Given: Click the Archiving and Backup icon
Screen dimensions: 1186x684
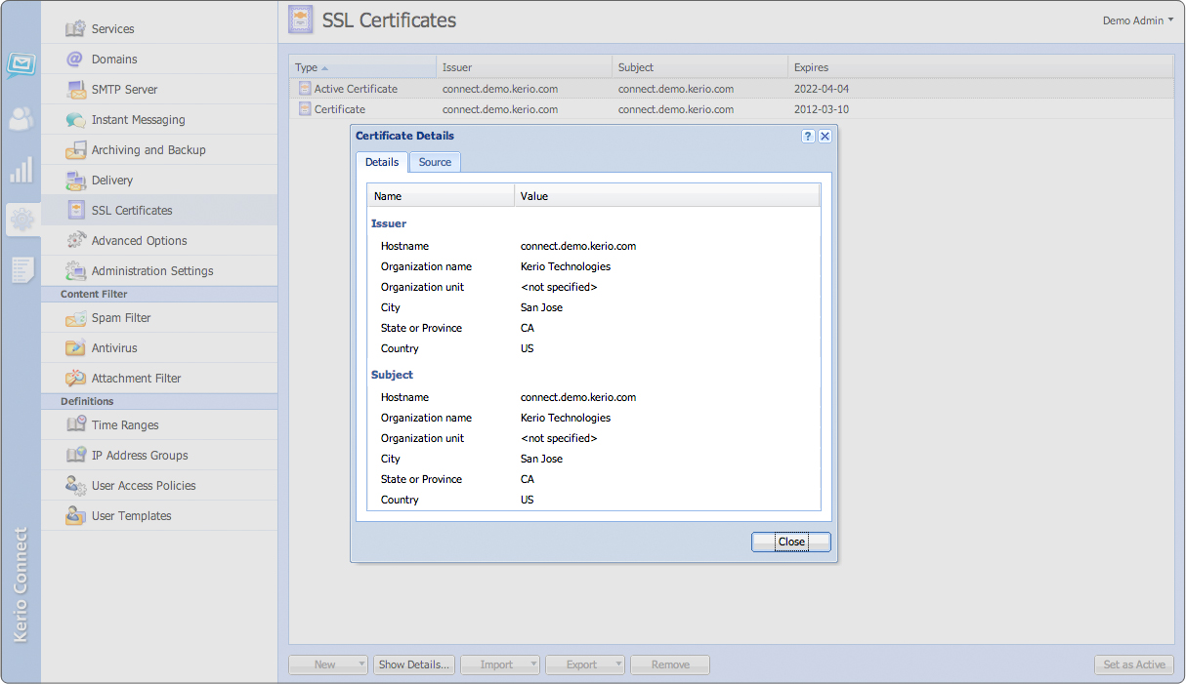Looking at the screenshot, I should (75, 150).
